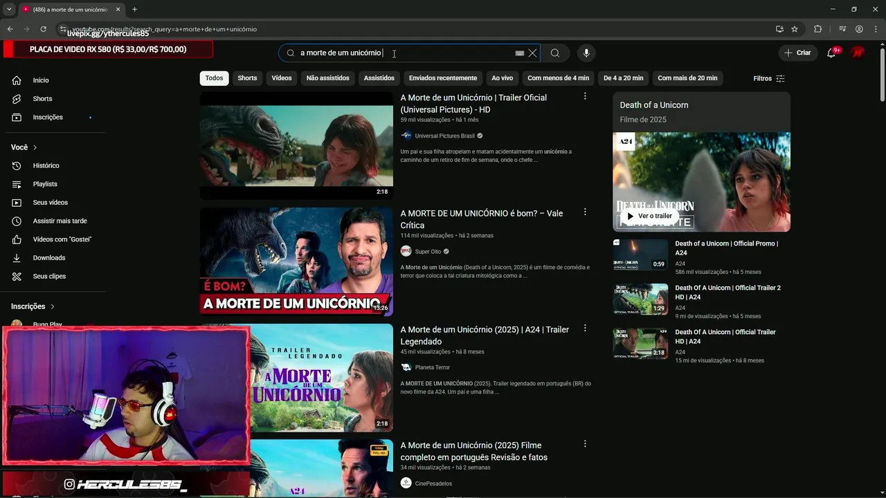
Task: Go back in browser
Action: tap(10, 29)
